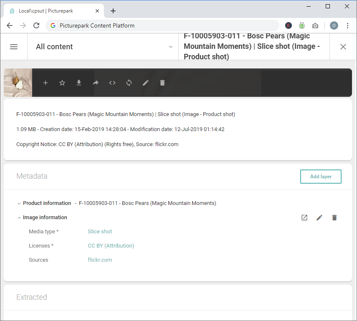Click the Google icon in address bar
Screen dimensions: 357x321
[53, 25]
